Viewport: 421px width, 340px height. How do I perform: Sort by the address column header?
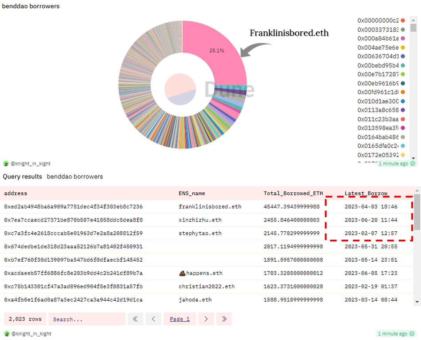pyautogui.click(x=15, y=193)
